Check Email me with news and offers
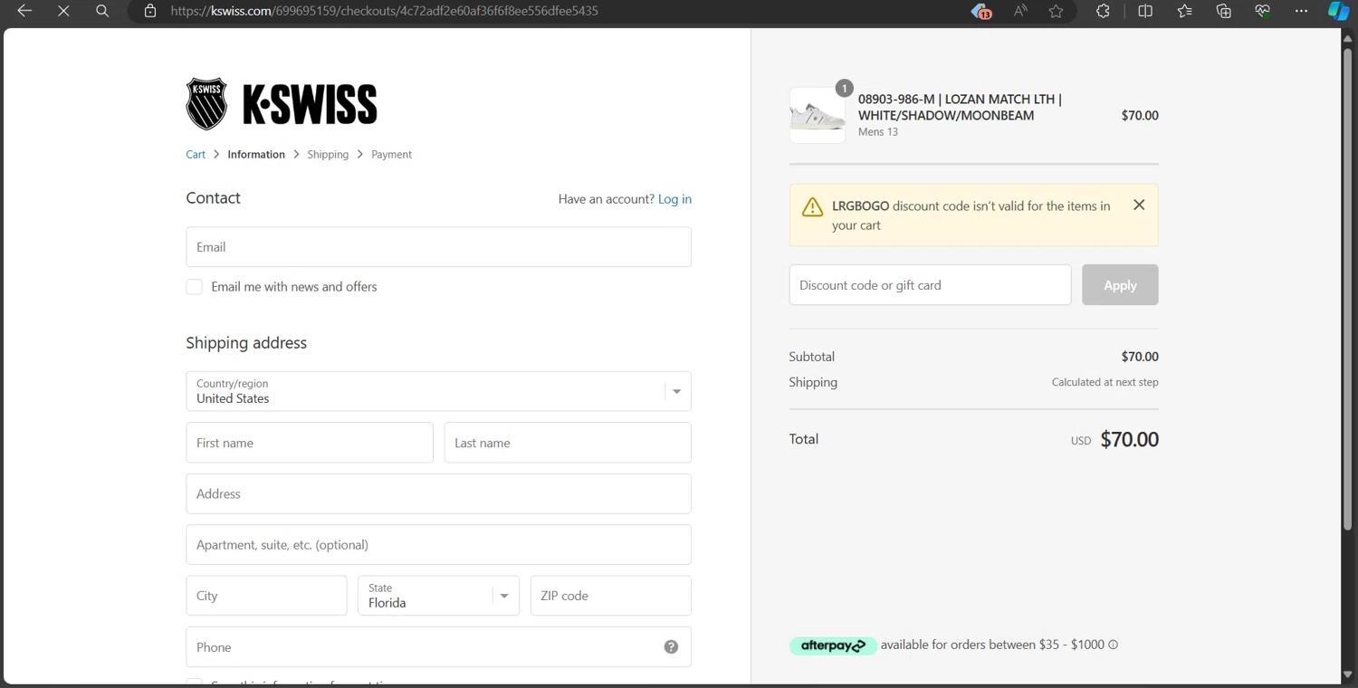 [194, 287]
